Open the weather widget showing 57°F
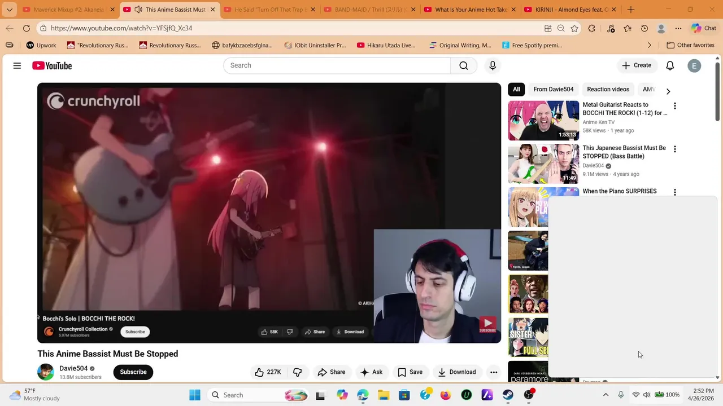The image size is (723, 406). 35,395
